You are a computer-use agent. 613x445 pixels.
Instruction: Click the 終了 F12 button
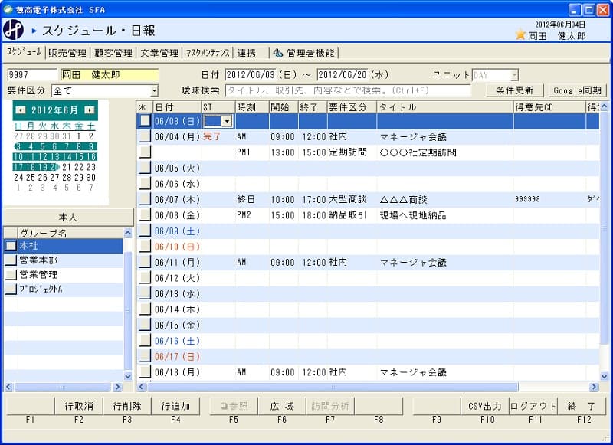point(582,407)
